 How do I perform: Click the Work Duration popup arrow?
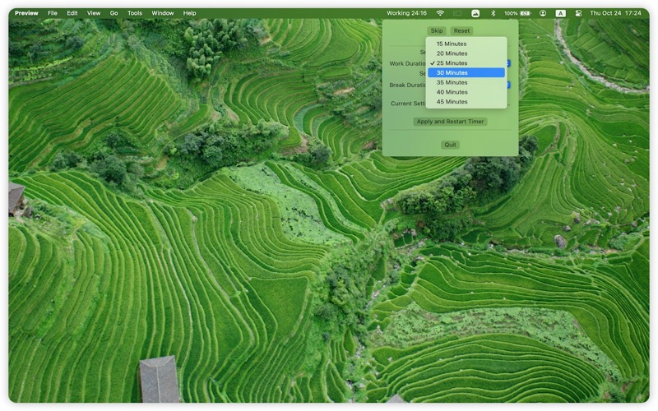pyautogui.click(x=508, y=63)
